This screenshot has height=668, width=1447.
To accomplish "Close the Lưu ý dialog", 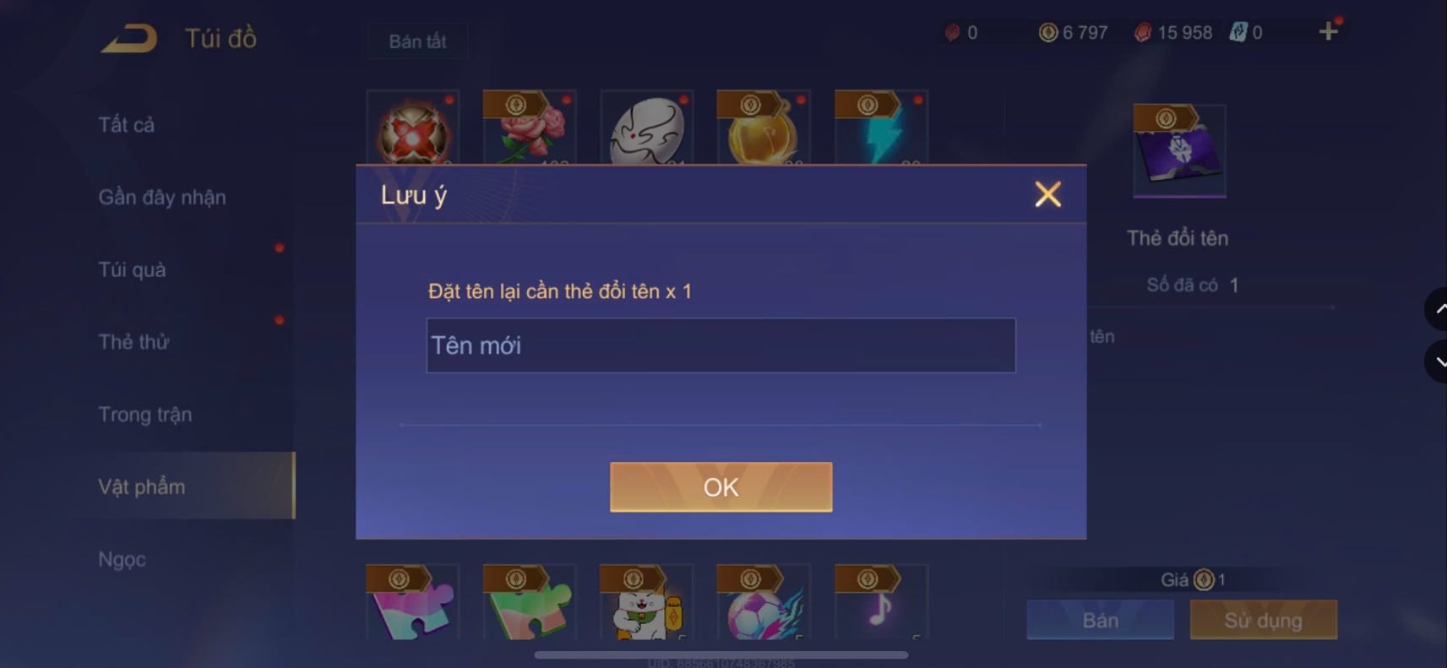I will click(1047, 194).
